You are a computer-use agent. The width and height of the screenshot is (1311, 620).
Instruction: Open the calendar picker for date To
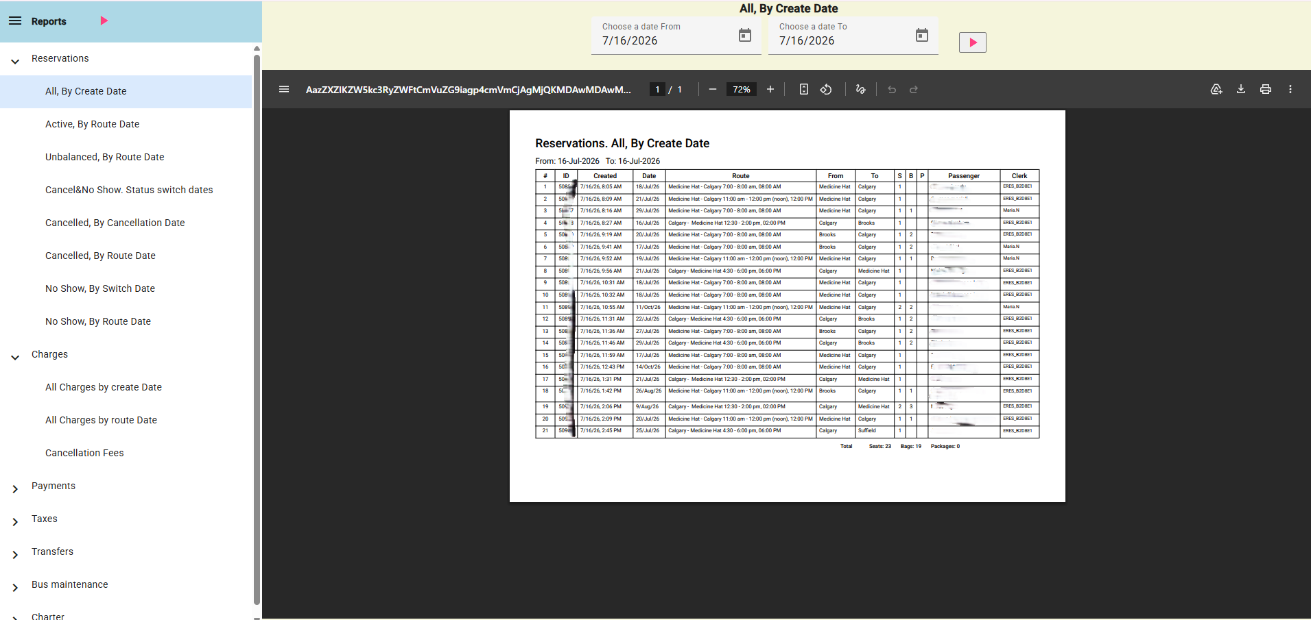pyautogui.click(x=922, y=35)
